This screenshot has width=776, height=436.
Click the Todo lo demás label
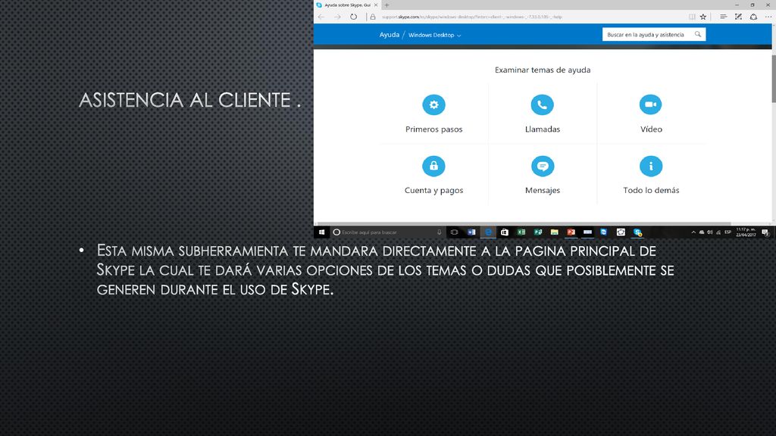pyautogui.click(x=651, y=190)
